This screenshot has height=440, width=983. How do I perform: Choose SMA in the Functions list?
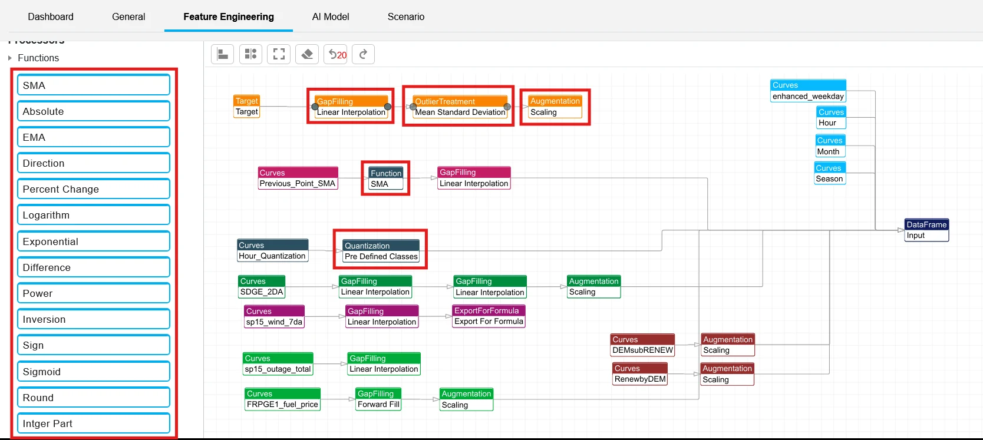(94, 85)
